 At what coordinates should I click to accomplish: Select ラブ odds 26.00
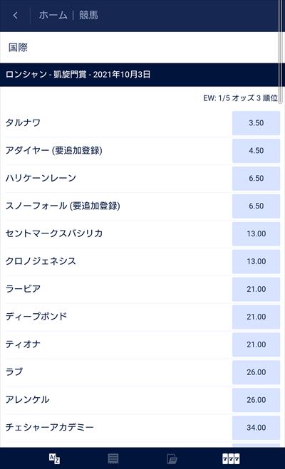coord(256,372)
